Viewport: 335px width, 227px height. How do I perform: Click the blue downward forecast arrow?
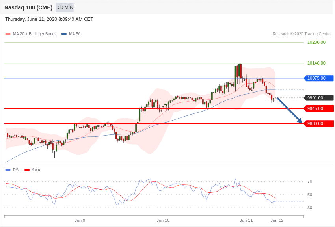pos(290,110)
